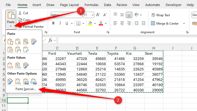Open the File tab
The image size is (197, 111).
[8, 5]
